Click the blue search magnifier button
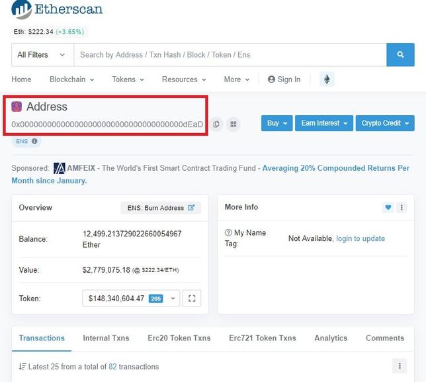The width and height of the screenshot is (426, 382). pyautogui.click(x=400, y=55)
